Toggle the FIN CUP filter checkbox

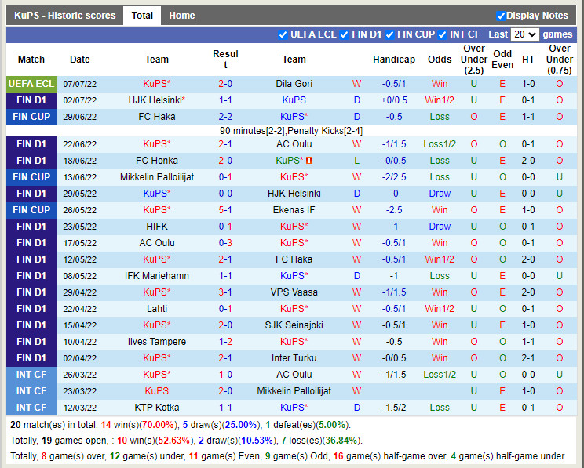389,34
